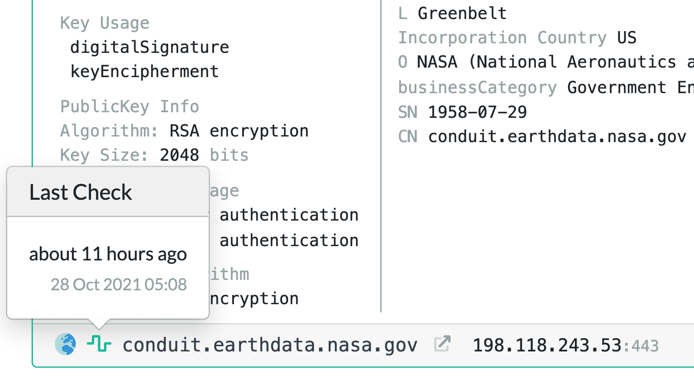Click the 2048 key size value
Viewport: 694px width, 377px height.
pyautogui.click(x=179, y=155)
